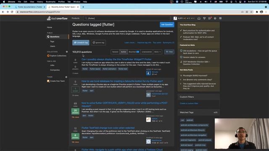Open the Bookmarks menu in menu bar
This screenshot has height=151, width=269.
click(50, 2)
